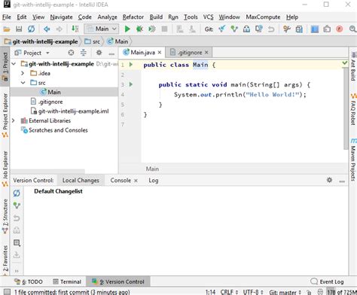This screenshot has height=295, width=357.
Task: Click Scroll from Source target icon
Action: coord(71,53)
